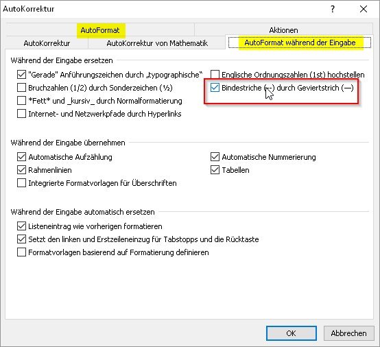Select the AutoKorrektur tab

[x=47, y=43]
